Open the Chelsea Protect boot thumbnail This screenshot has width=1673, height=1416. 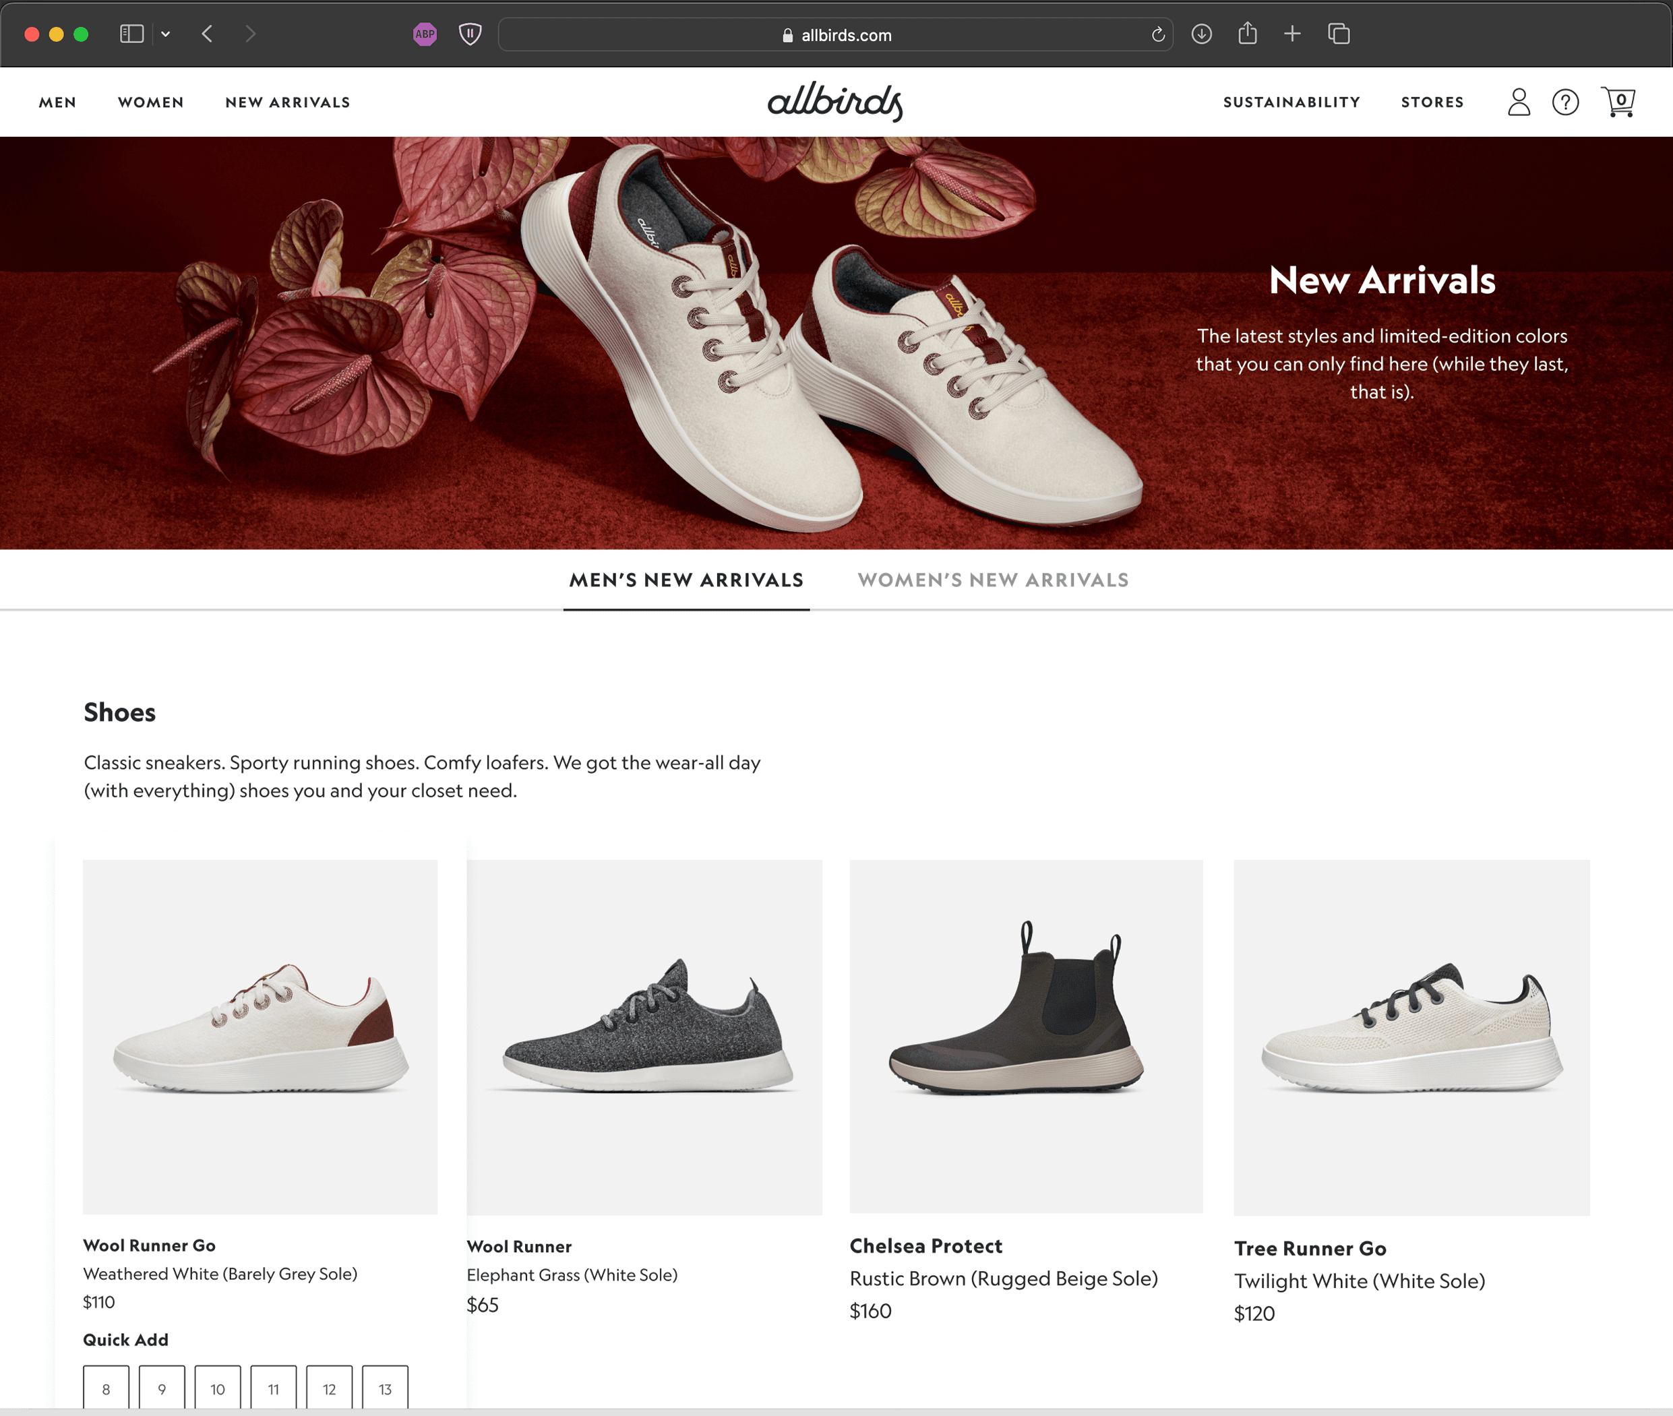[x=1025, y=1035]
